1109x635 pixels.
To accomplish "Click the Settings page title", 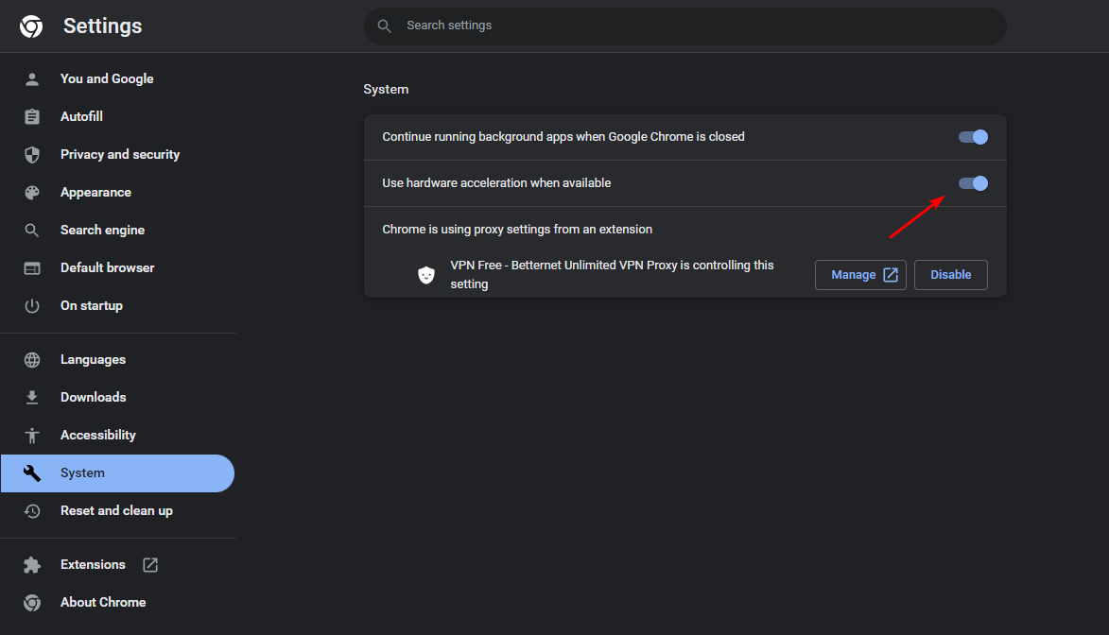I will coord(102,26).
